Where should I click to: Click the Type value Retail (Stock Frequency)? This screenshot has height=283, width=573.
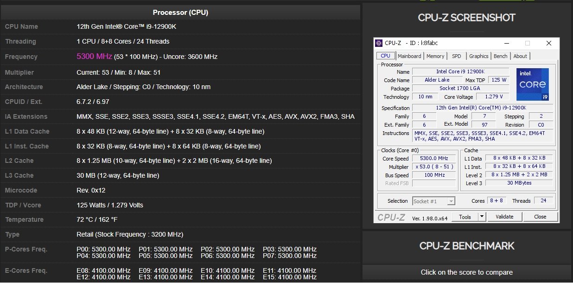point(130,234)
